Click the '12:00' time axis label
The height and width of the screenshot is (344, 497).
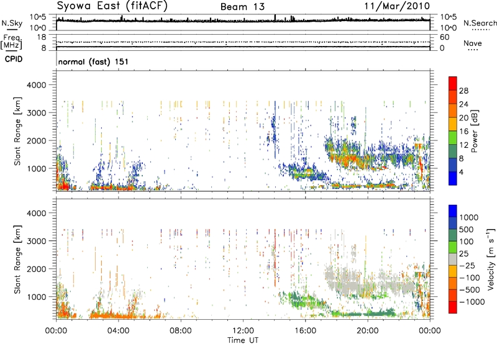pyautogui.click(x=243, y=331)
